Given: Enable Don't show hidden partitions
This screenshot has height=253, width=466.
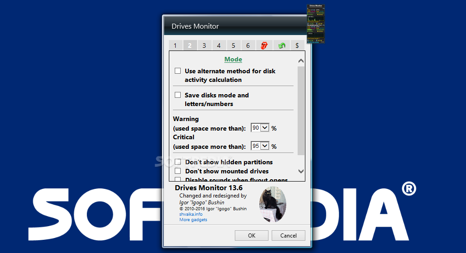Looking at the screenshot, I should pos(178,162).
